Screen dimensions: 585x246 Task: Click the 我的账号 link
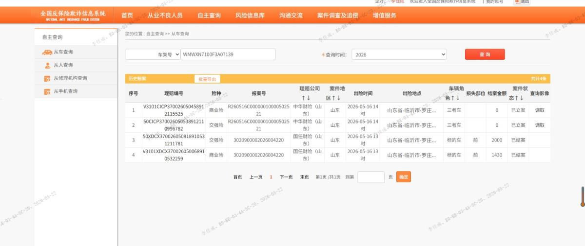[494, 1]
